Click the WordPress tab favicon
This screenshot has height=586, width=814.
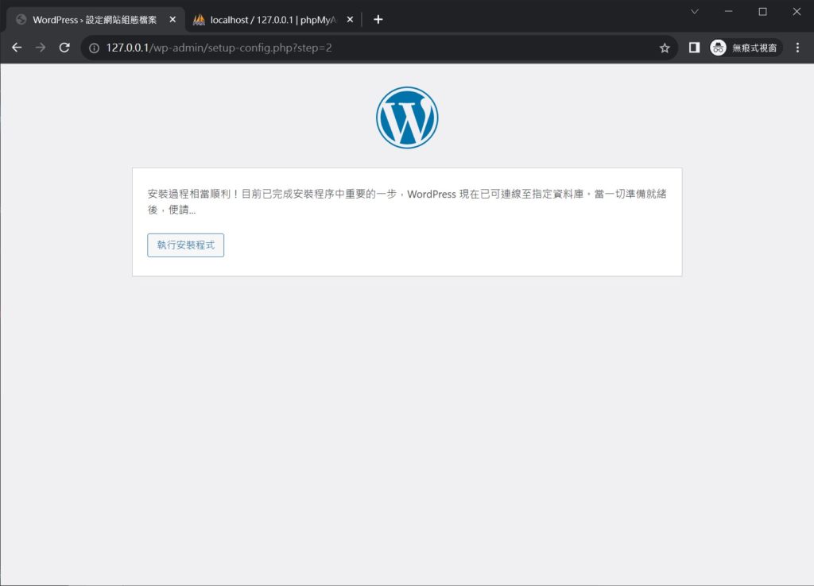21,20
